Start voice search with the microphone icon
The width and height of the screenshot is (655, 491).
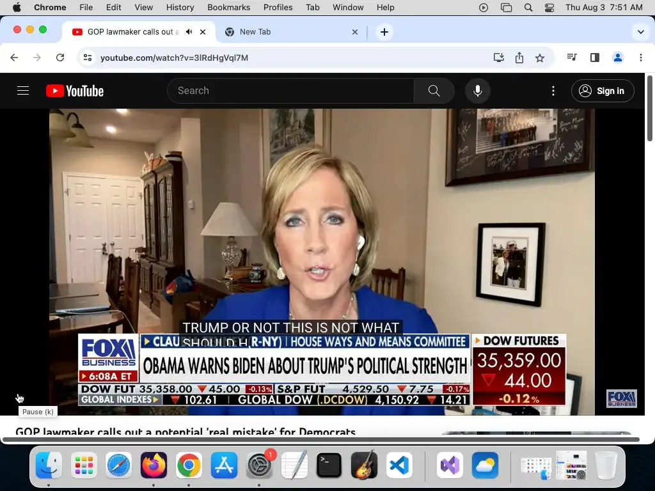tap(477, 91)
